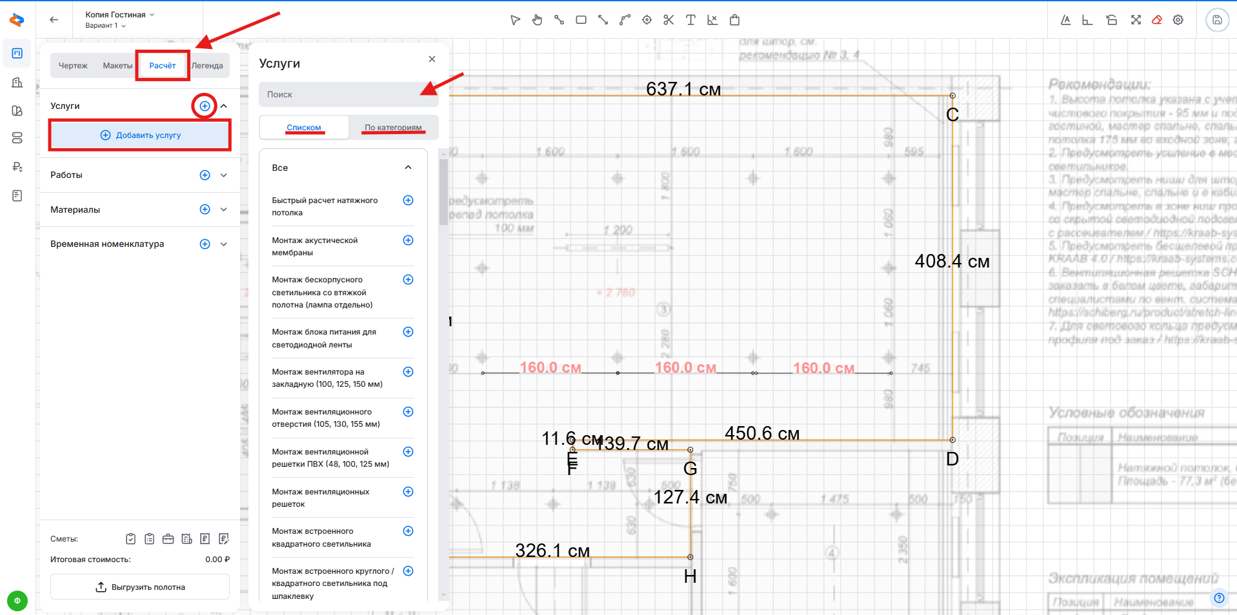Expand the 'Работы' section chevron
Screen dimensions: 1237x615
pos(224,175)
